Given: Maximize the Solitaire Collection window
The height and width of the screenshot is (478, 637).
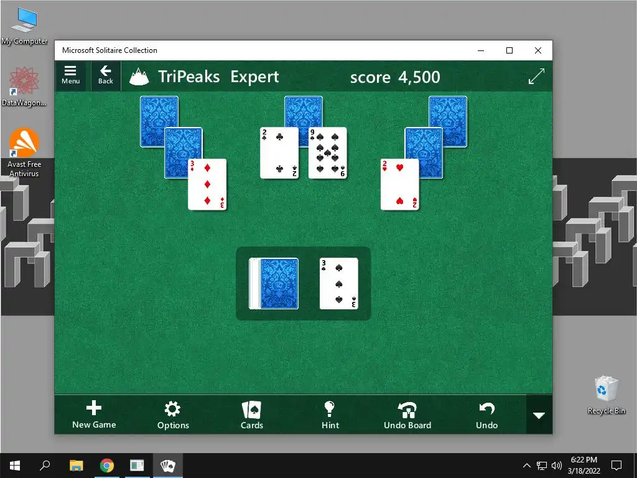Looking at the screenshot, I should [509, 50].
